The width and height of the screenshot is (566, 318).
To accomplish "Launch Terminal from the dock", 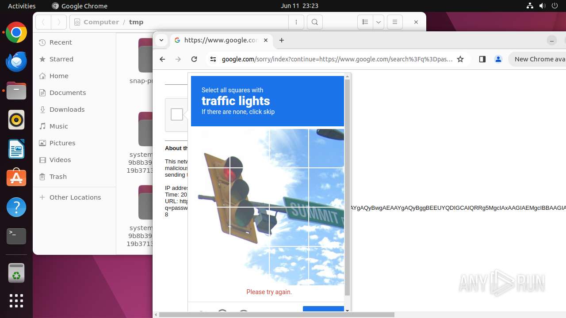I will click(16, 236).
